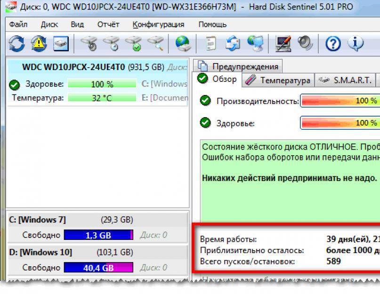This screenshot has height=294, width=380.
Task: Click the temperature bar showing 32 °C
Action: (x=102, y=98)
